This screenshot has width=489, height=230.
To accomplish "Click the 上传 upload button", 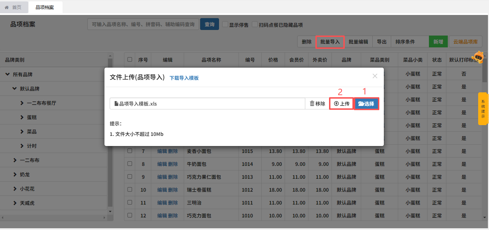I will point(342,103).
